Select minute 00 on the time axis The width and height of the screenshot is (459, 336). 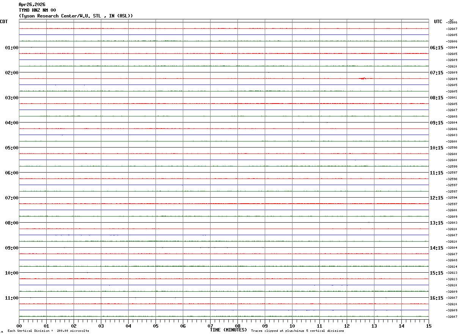click(19, 326)
